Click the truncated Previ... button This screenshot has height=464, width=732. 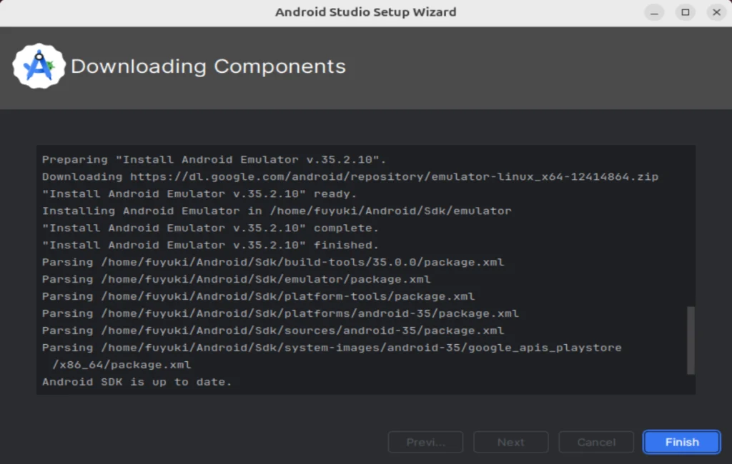425,442
